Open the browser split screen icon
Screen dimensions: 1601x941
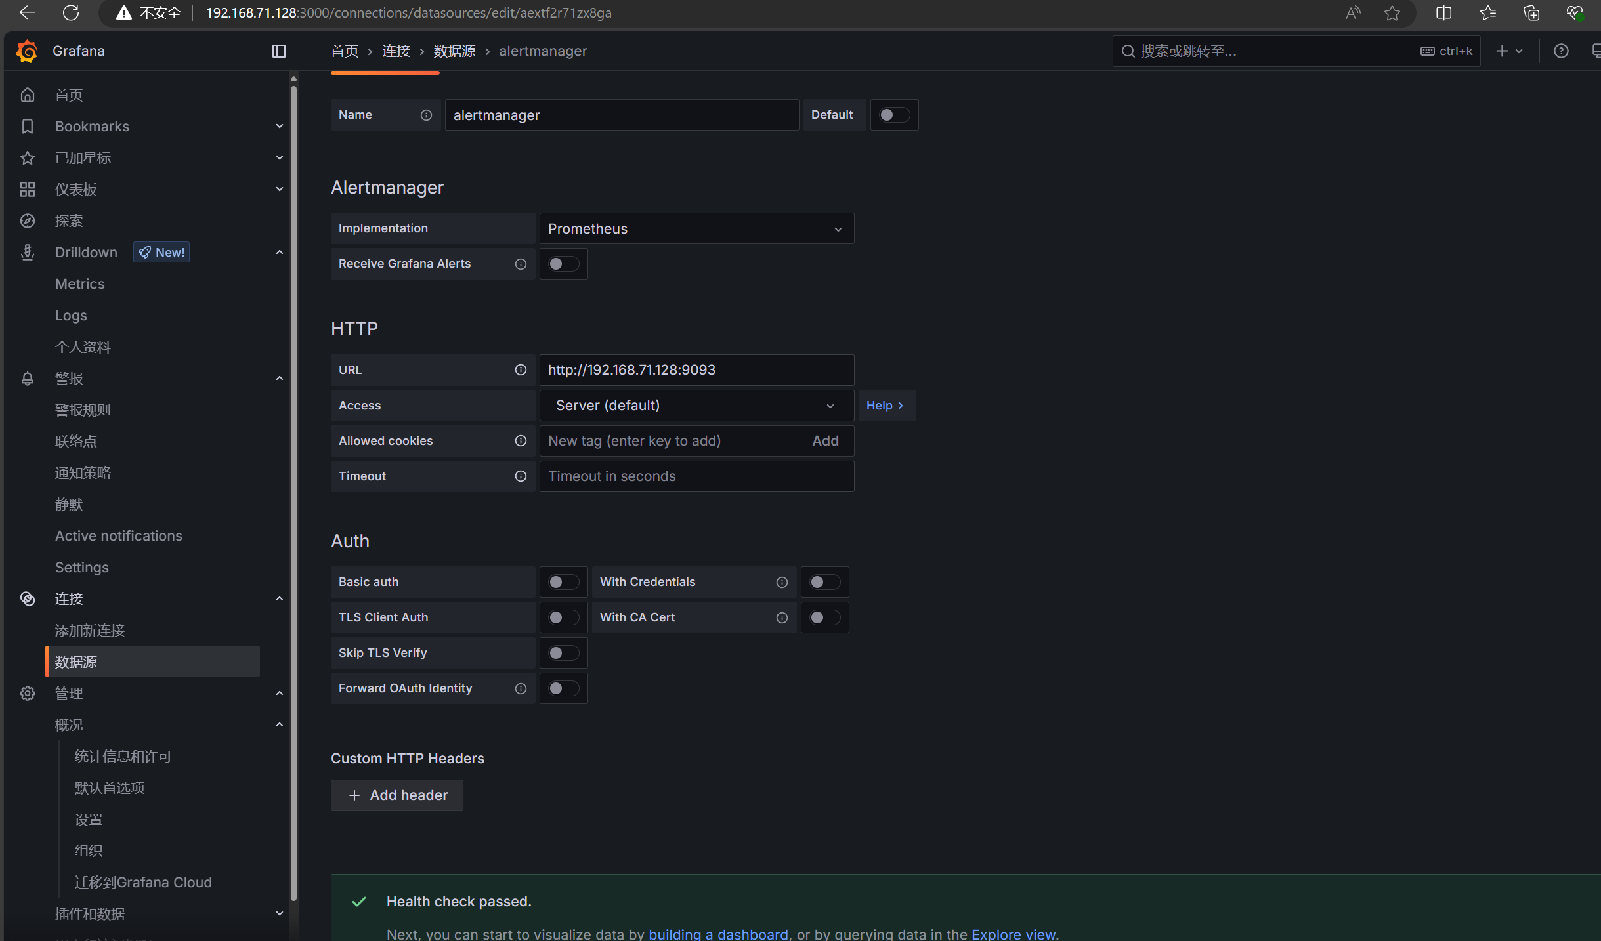coord(1444,13)
